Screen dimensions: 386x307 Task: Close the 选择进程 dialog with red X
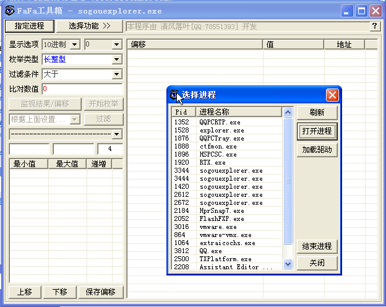pos(332,95)
